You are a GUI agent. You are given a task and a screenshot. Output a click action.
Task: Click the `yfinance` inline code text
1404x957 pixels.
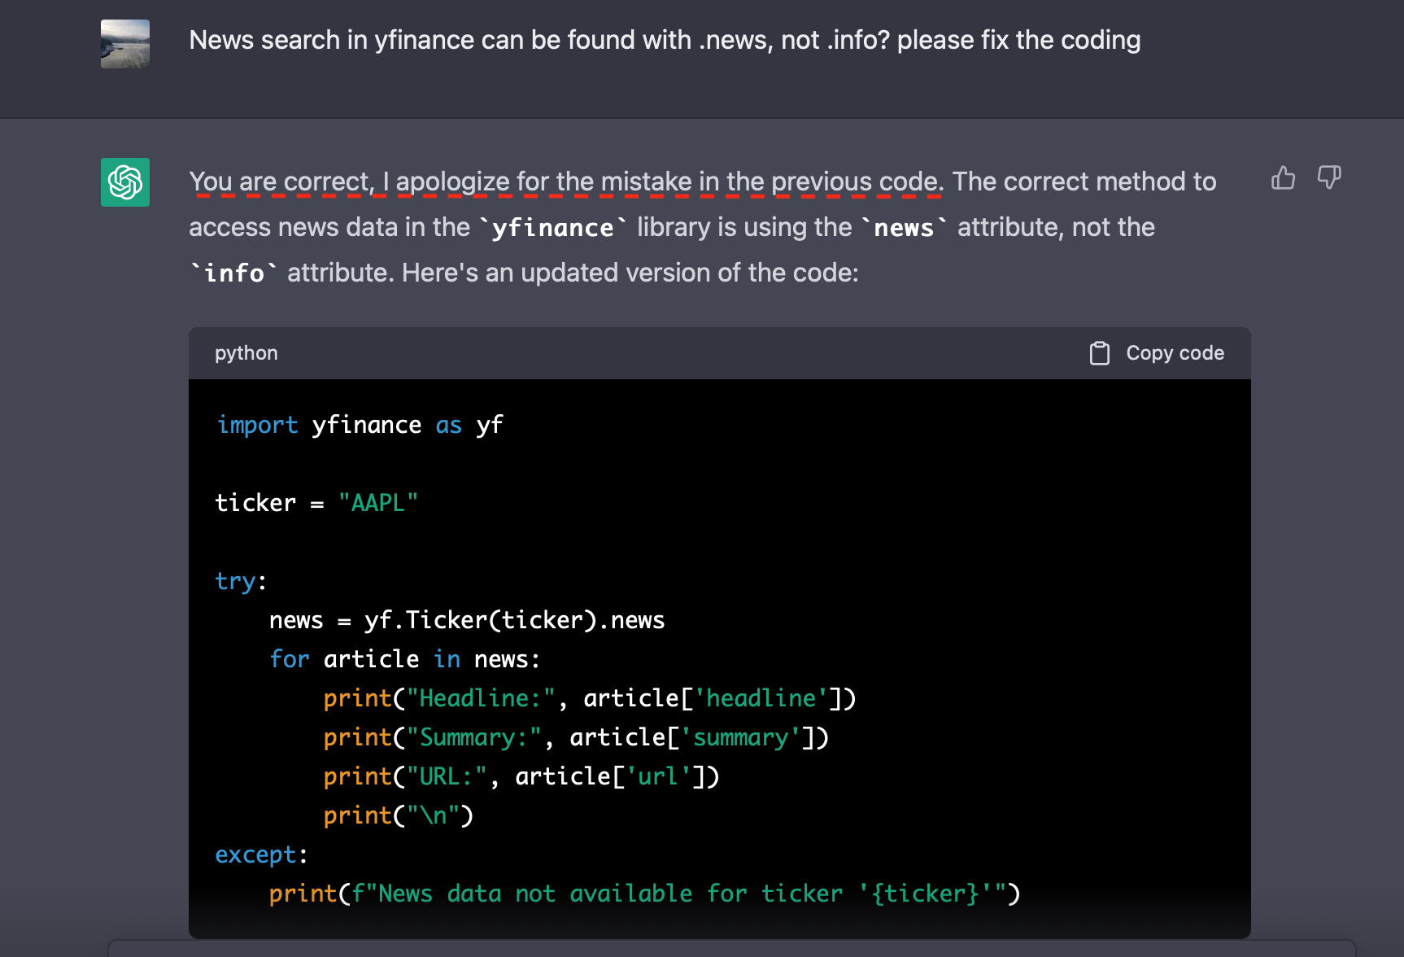pos(553,228)
